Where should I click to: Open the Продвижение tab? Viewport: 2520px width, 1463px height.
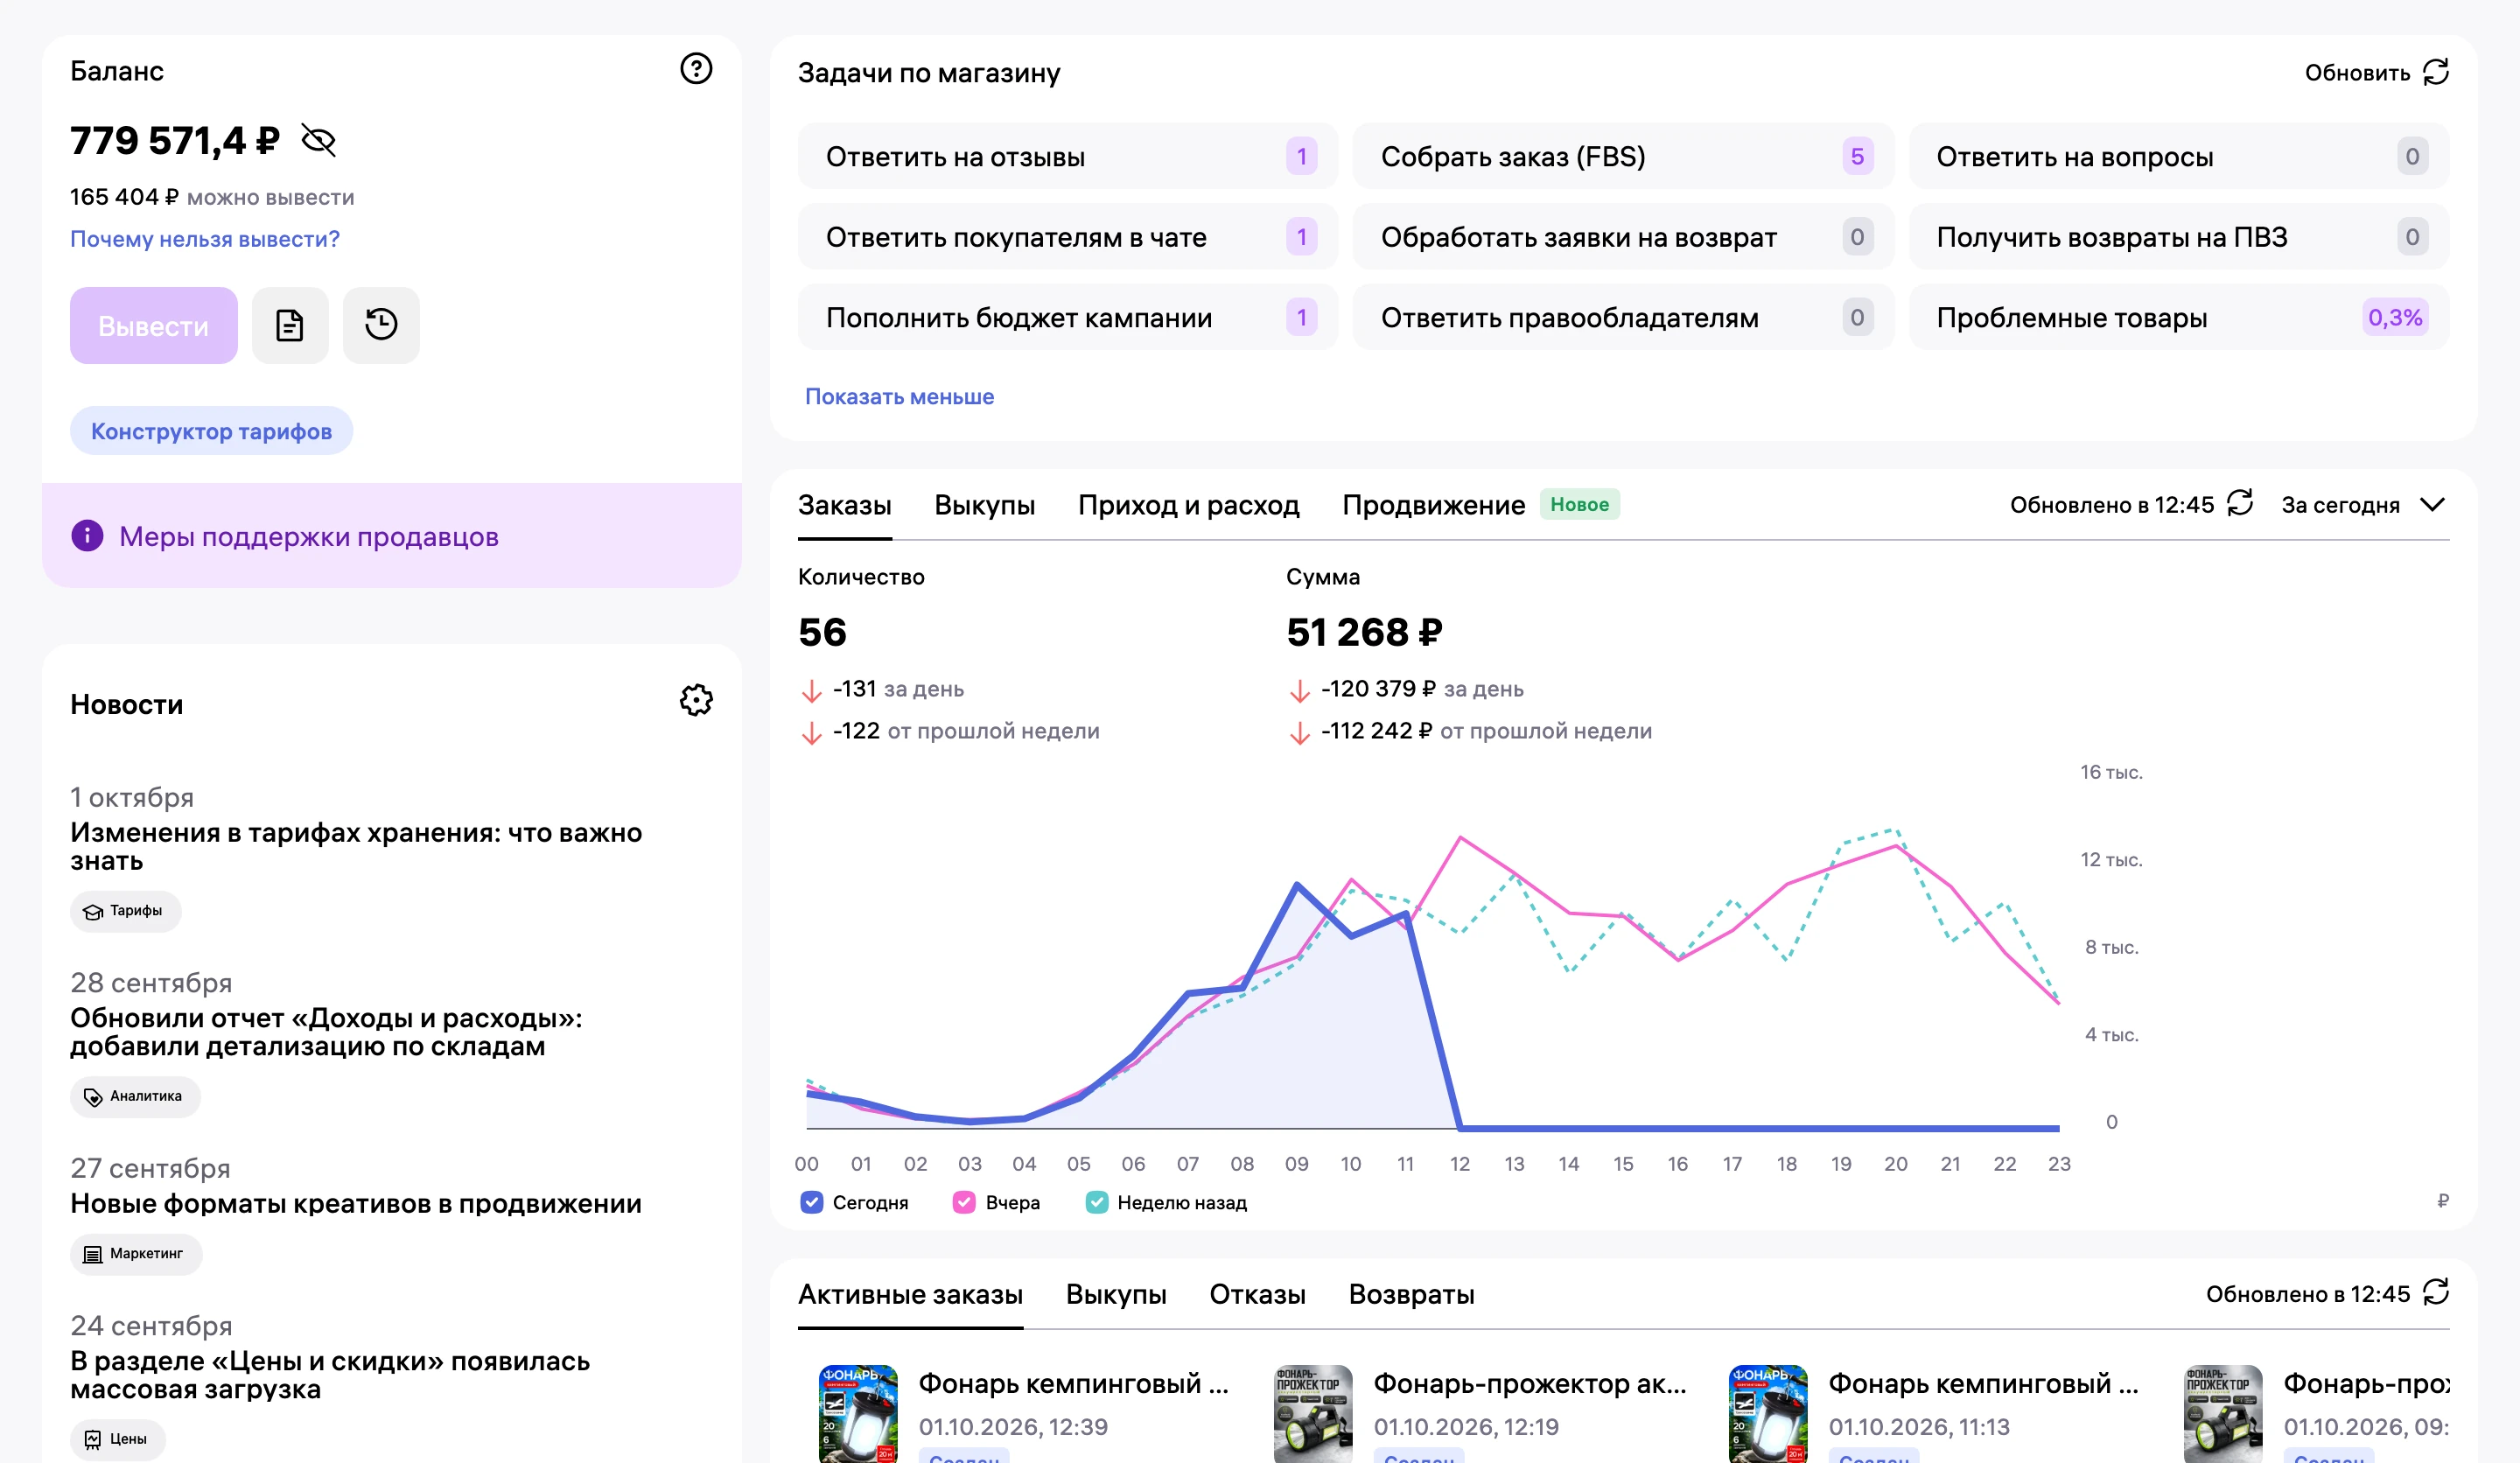[1433, 505]
